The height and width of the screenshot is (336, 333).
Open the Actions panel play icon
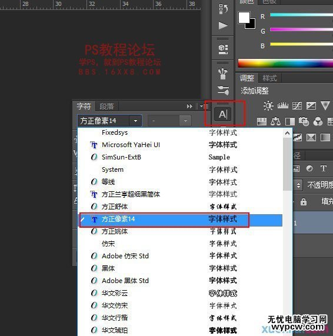pos(223,25)
